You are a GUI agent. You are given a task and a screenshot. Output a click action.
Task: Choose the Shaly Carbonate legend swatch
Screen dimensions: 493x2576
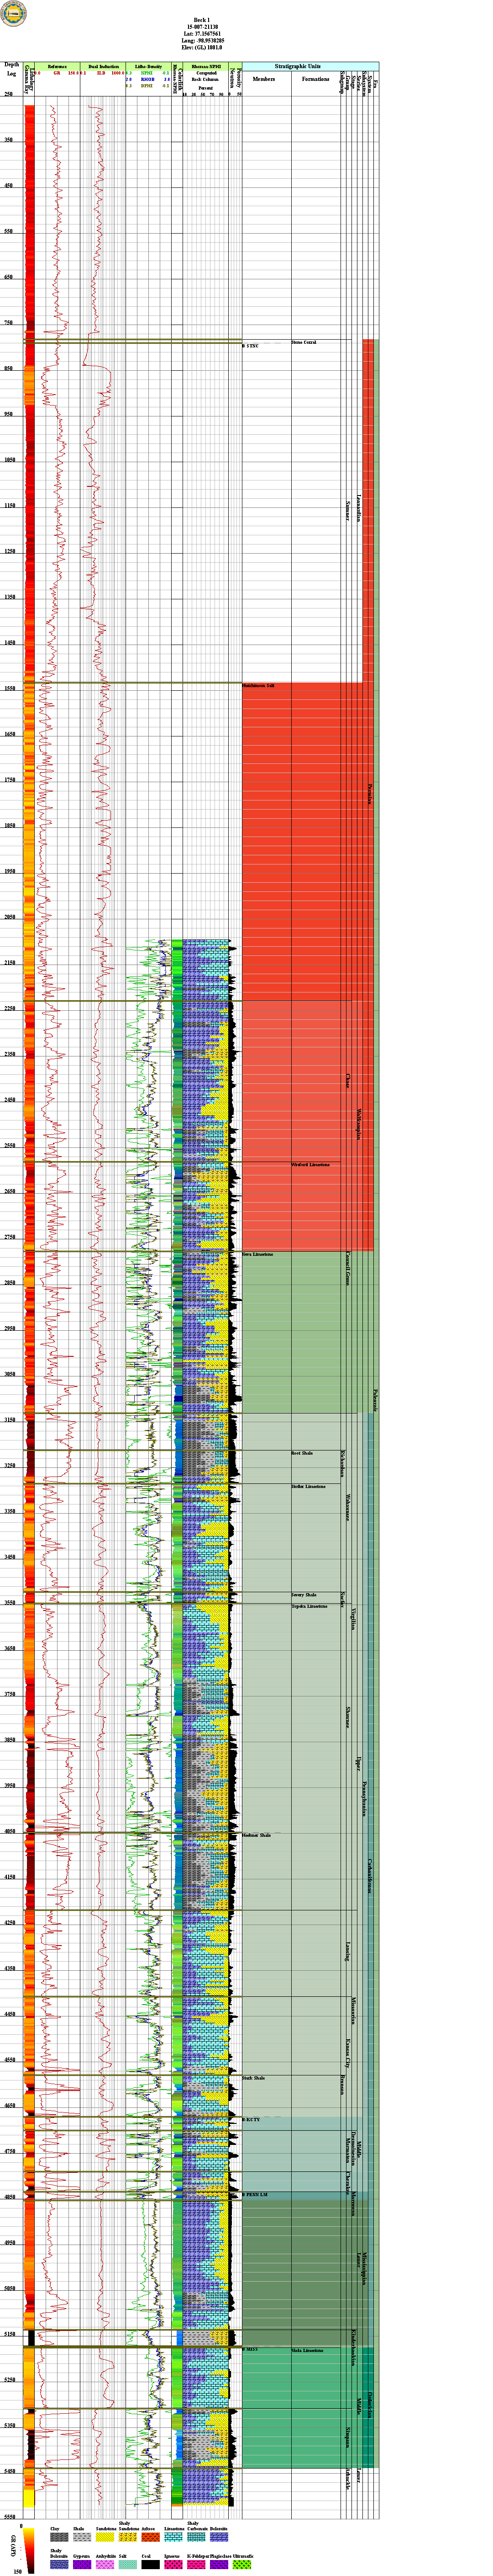pos(197,2537)
